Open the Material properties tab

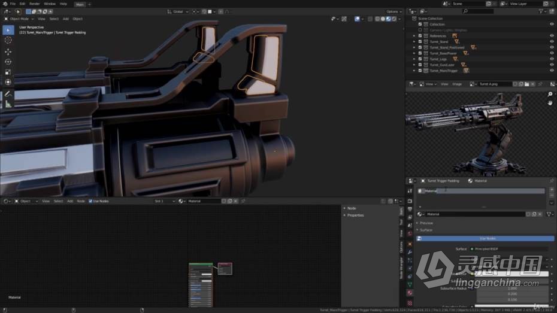(410, 293)
